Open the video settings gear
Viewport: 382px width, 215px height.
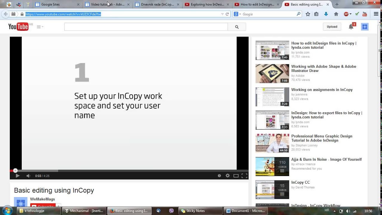228,176
